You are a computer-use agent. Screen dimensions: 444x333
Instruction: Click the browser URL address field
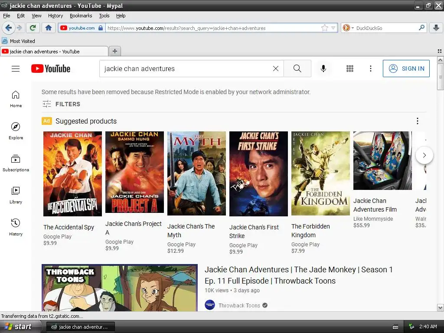214,28
